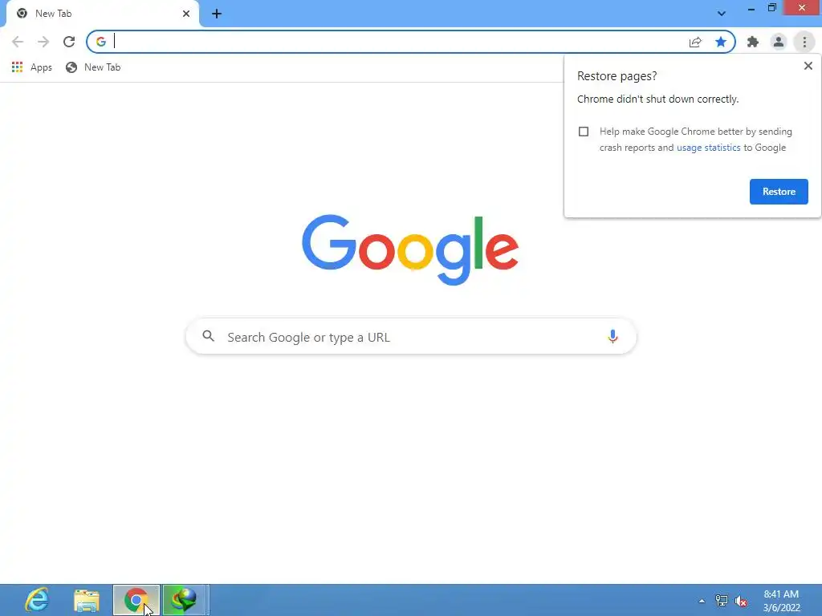Click the magnifier icon in search box
This screenshot has height=616, width=822.
coord(209,336)
